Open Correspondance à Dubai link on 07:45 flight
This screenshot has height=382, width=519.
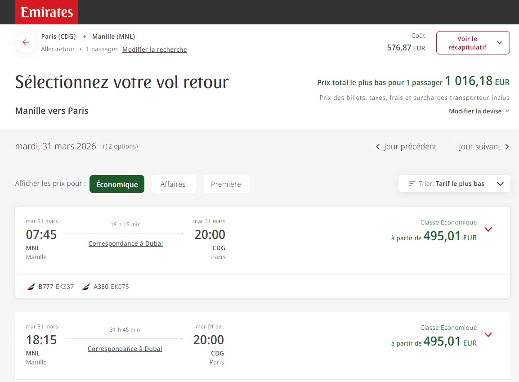pyautogui.click(x=125, y=243)
